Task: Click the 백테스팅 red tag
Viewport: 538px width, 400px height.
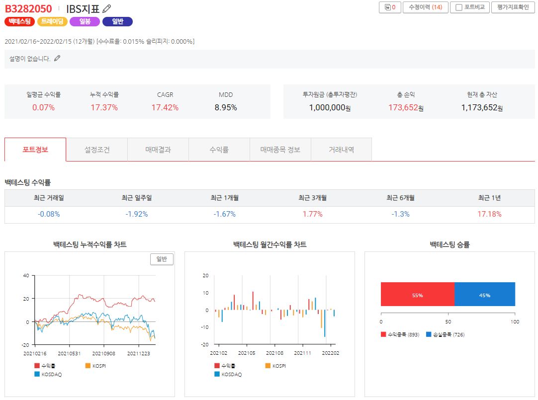Action: (19, 21)
